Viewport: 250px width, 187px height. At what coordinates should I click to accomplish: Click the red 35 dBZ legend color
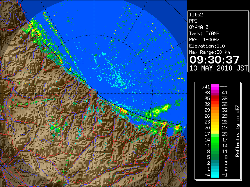[x=215, y=99]
